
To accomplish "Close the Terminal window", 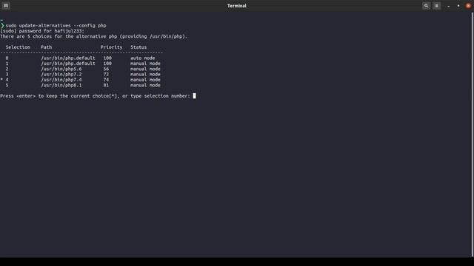I will (468, 6).
